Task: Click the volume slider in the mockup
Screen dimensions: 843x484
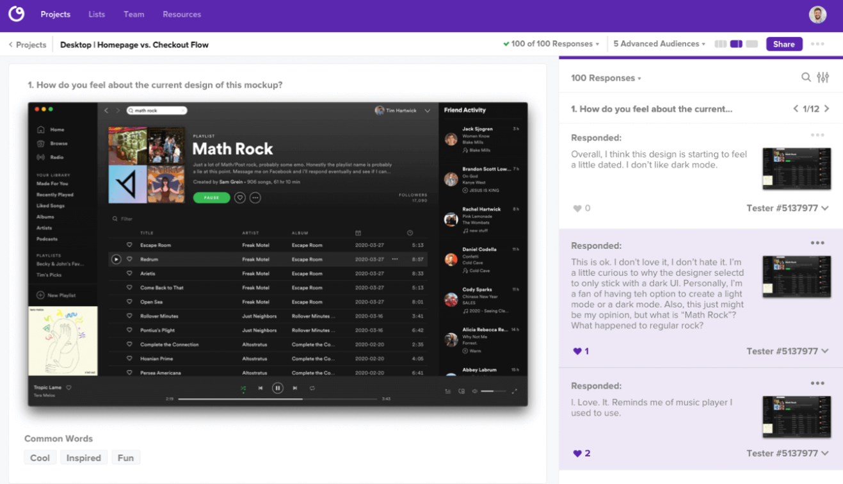Action: coord(494,391)
